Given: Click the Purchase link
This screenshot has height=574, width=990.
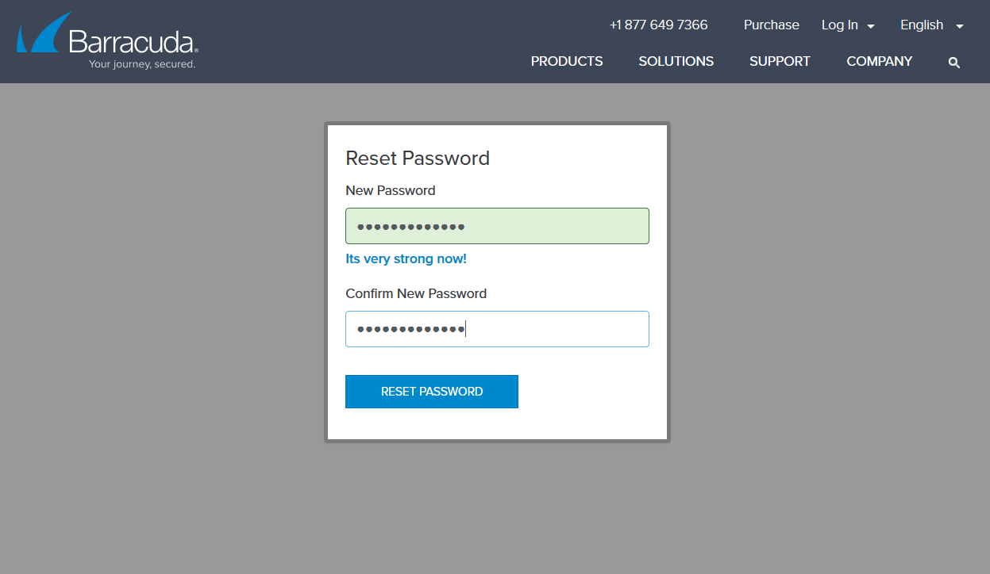Looking at the screenshot, I should tap(771, 25).
